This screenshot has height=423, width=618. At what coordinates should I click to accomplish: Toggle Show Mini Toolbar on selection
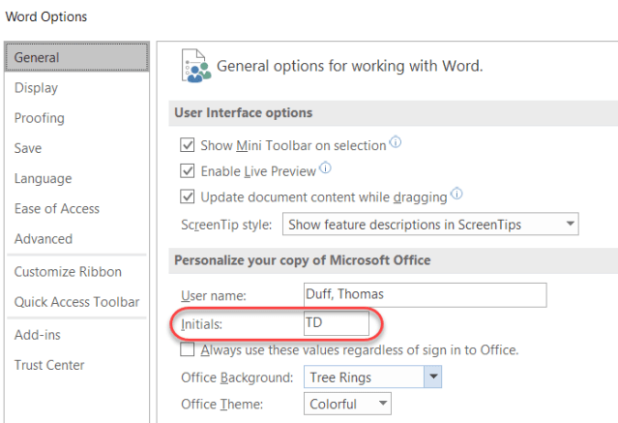(188, 145)
